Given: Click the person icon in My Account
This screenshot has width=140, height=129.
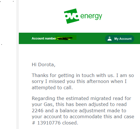Looking at the screenshot, I should [x=109, y=39].
